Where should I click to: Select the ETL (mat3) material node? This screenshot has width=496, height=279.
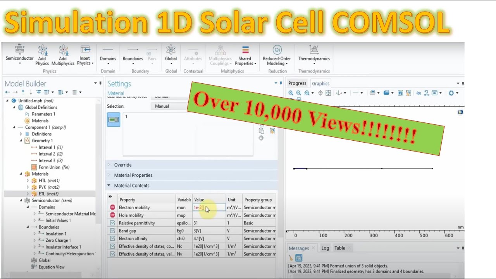coord(48,194)
